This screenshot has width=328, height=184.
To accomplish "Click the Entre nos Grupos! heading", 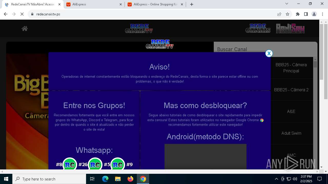I will point(94,105).
